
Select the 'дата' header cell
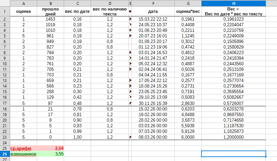[153, 11]
